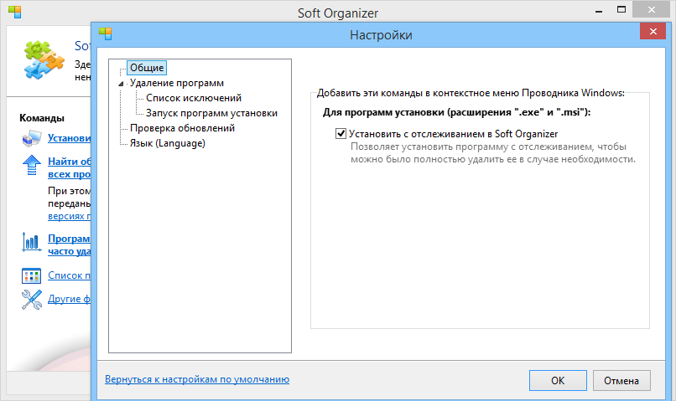The image size is (676, 401).
Task: Open Список исключений settings page
Action: pyautogui.click(x=194, y=98)
